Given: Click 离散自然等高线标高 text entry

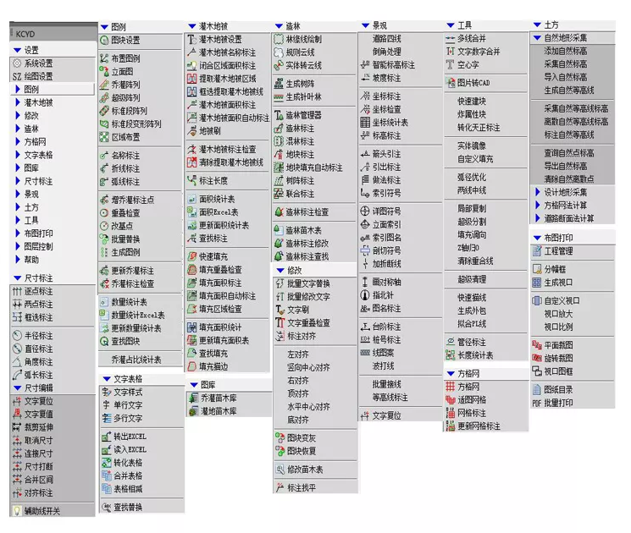Looking at the screenshot, I should click(576, 121).
